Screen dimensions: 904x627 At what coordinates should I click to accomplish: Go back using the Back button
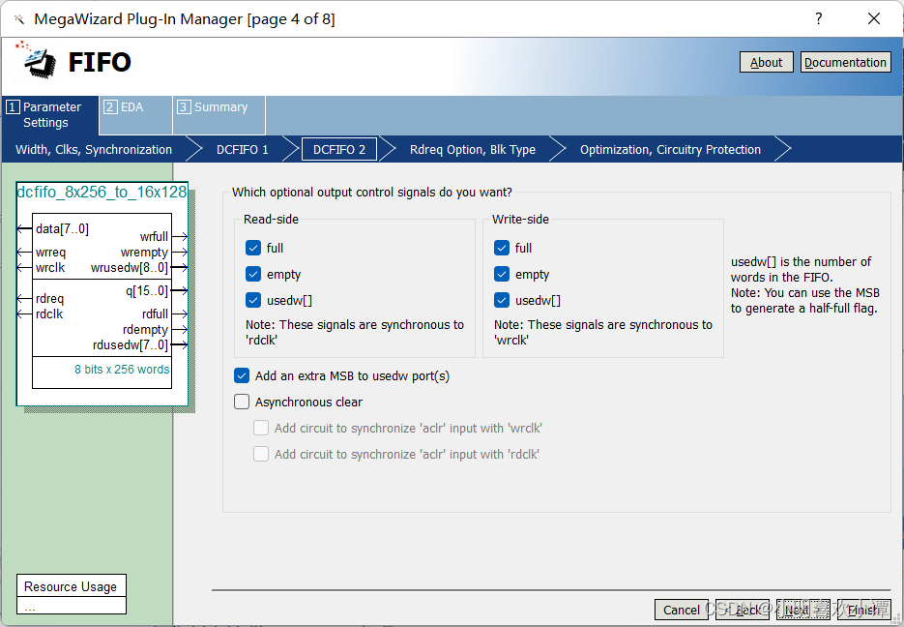click(x=744, y=610)
